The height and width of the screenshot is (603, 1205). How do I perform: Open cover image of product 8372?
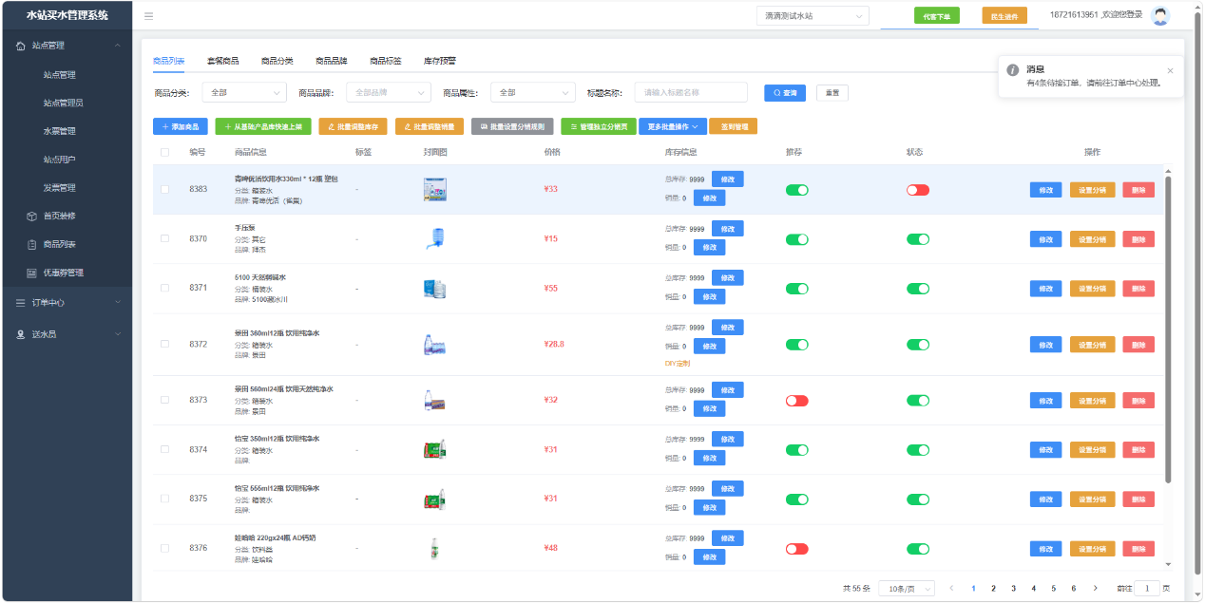(434, 344)
